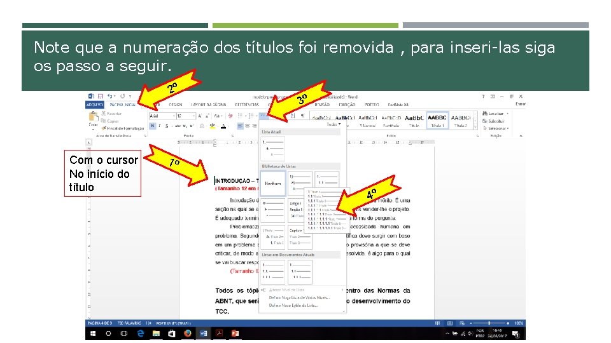Switch to REFERÊNCIAS ribbon tab
This screenshot has height=343, width=611.
pos(247,105)
